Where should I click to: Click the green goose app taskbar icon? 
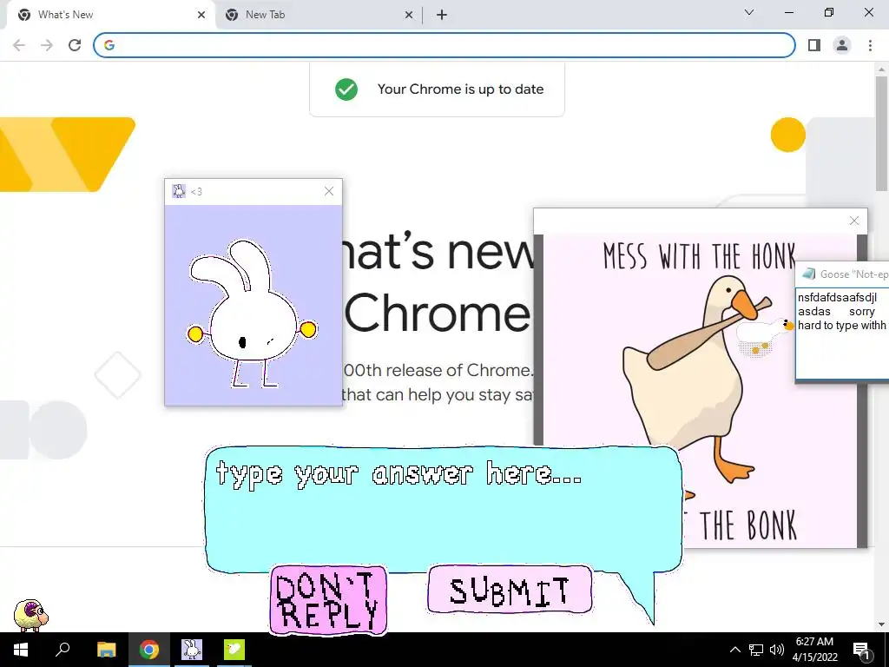[234, 650]
